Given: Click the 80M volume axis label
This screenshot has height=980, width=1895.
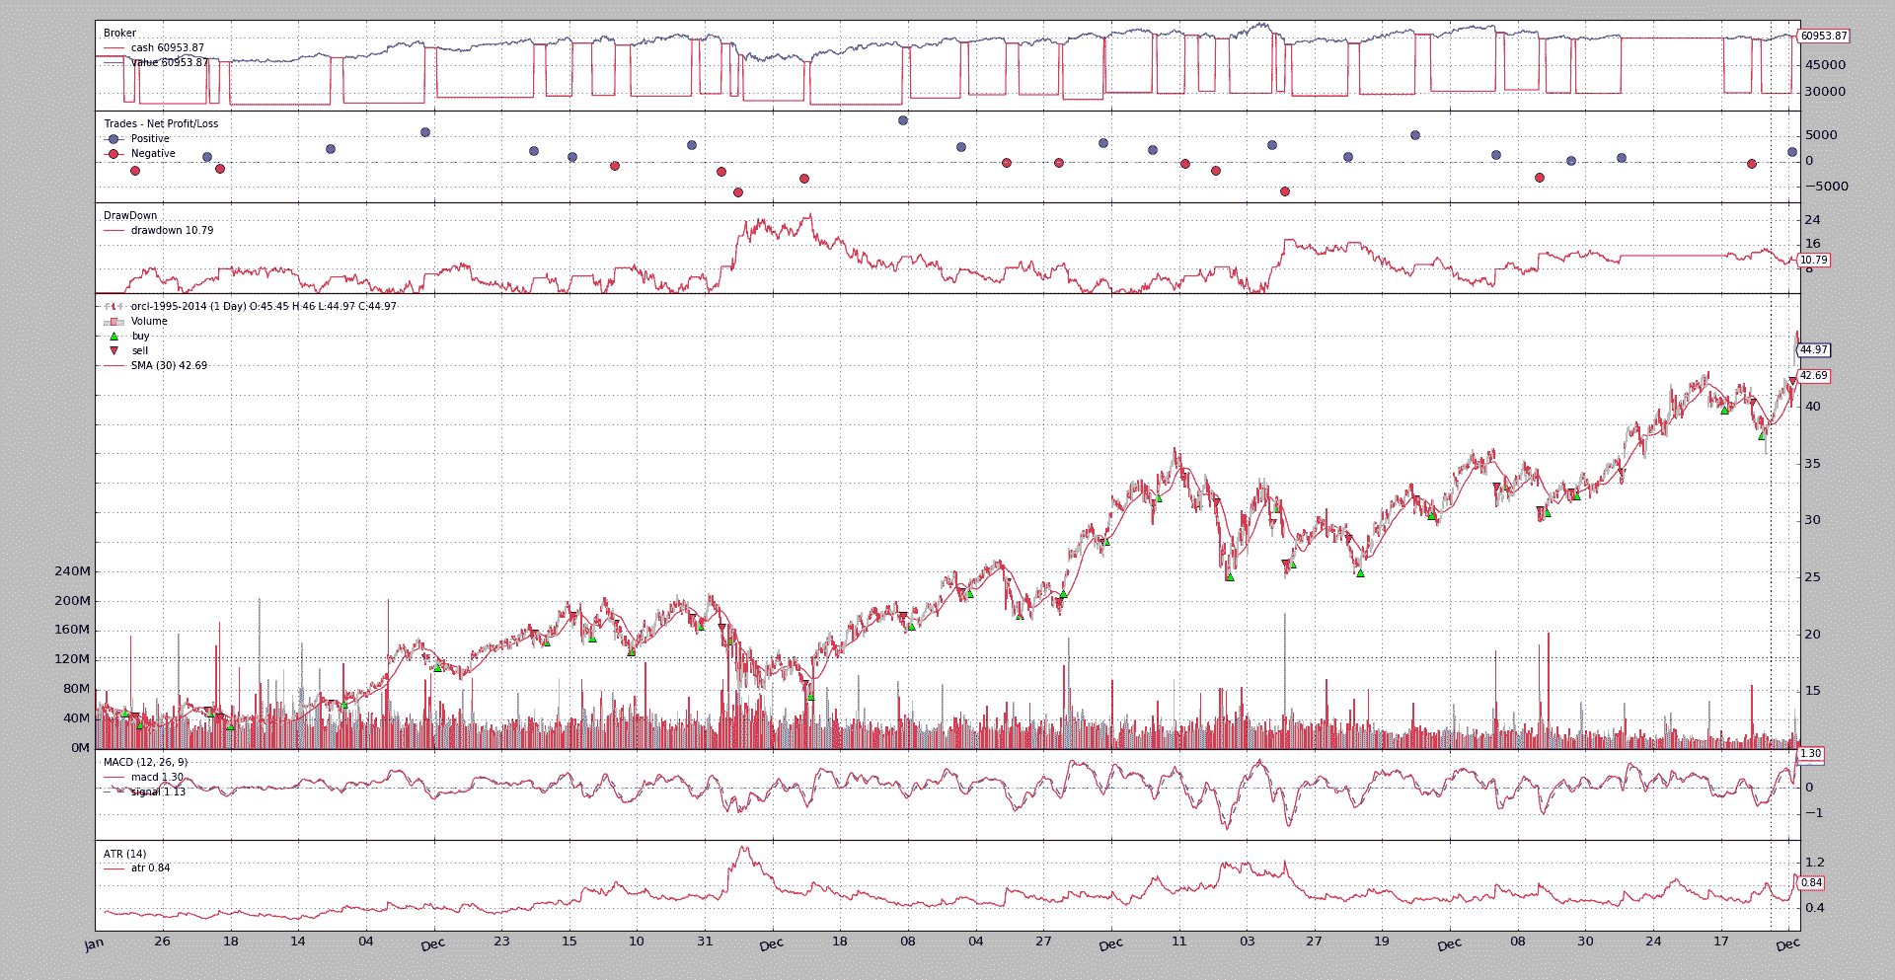Looking at the screenshot, I should [x=76, y=689].
